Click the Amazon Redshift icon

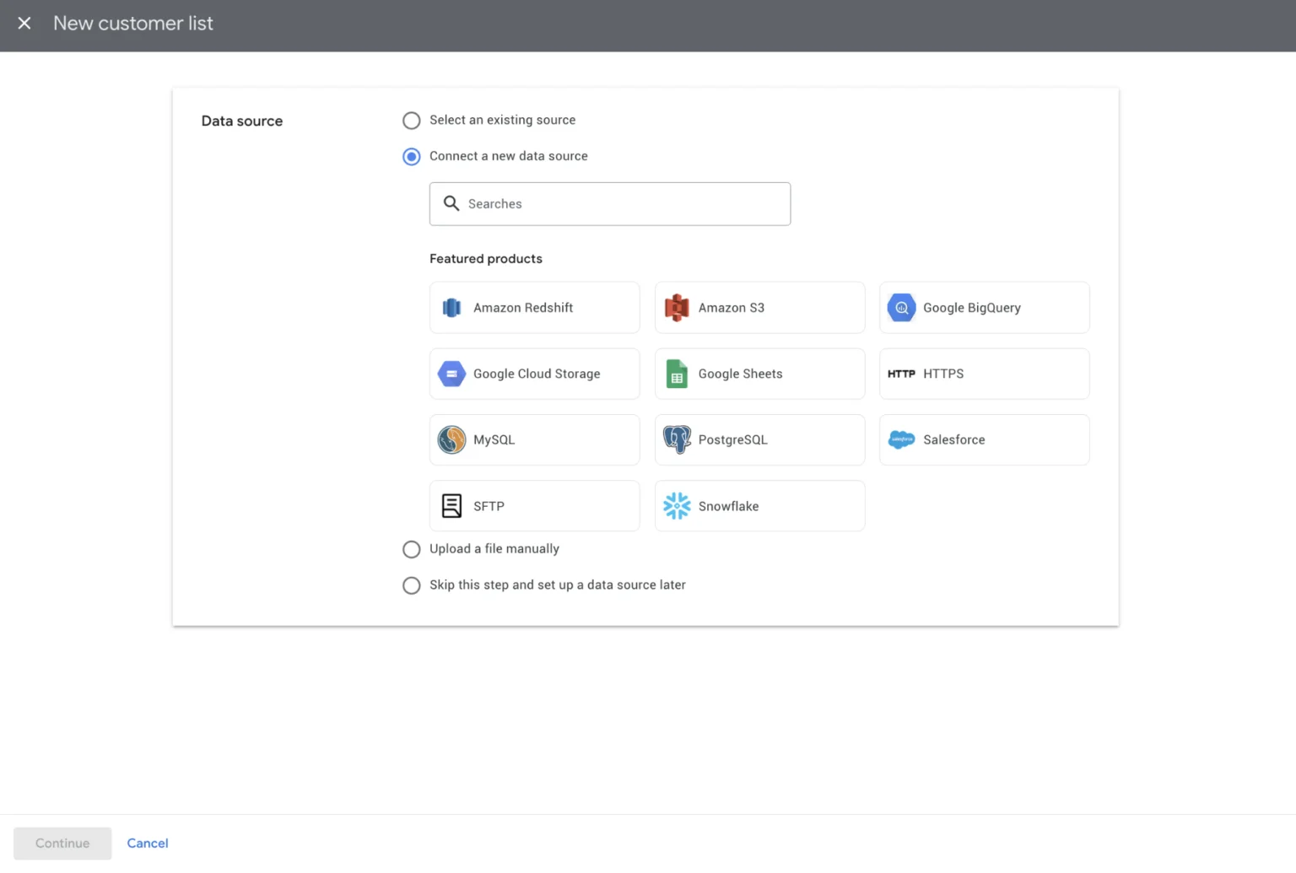[451, 308]
